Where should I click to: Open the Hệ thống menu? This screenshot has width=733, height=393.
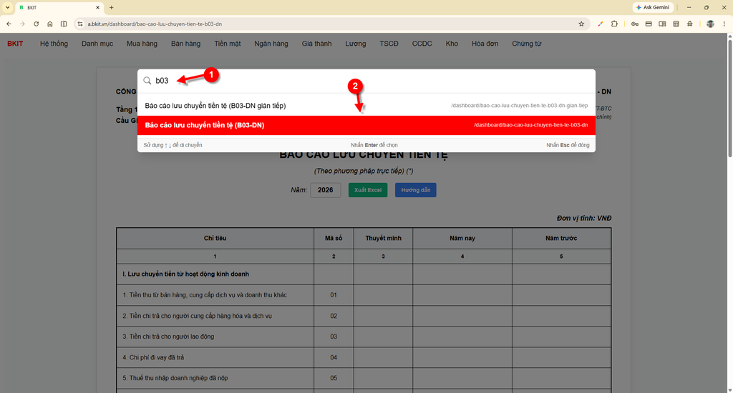54,44
